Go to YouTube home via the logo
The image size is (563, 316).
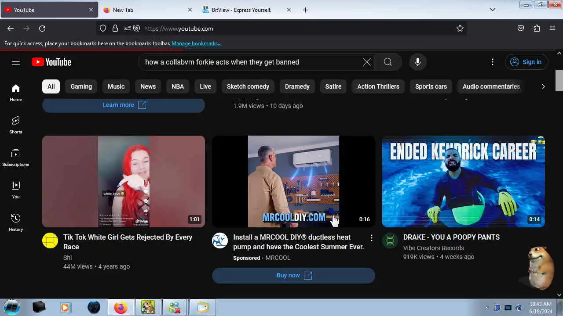point(51,62)
